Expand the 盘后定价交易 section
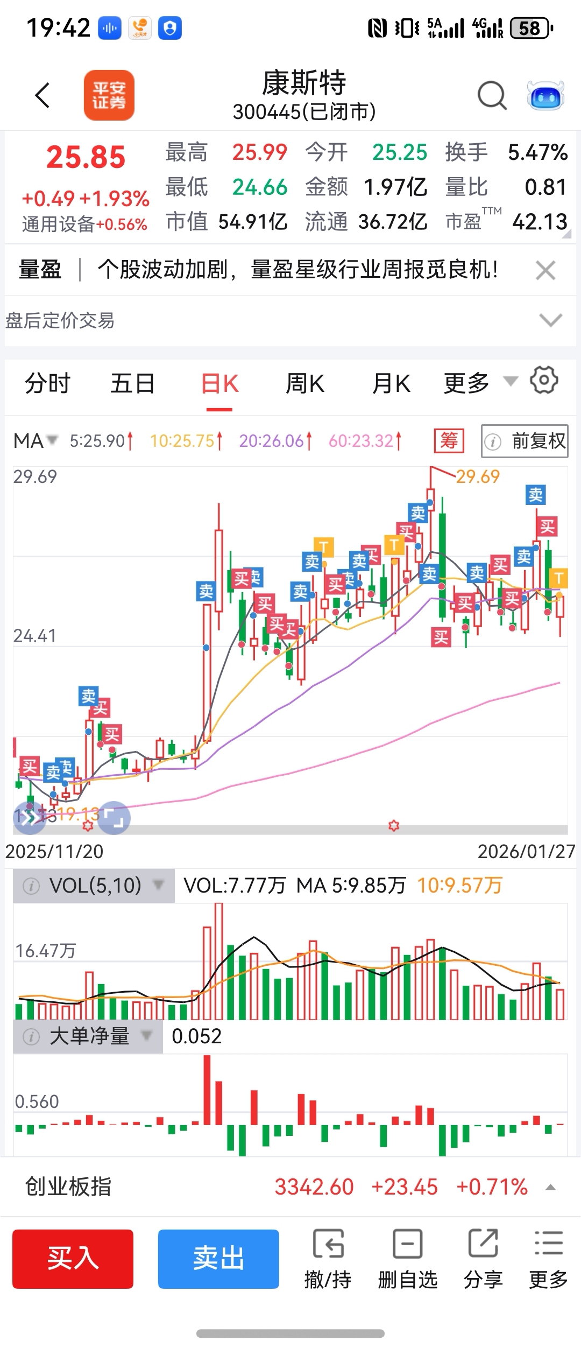Image resolution: width=581 pixels, height=1348 pixels. pyautogui.click(x=551, y=320)
